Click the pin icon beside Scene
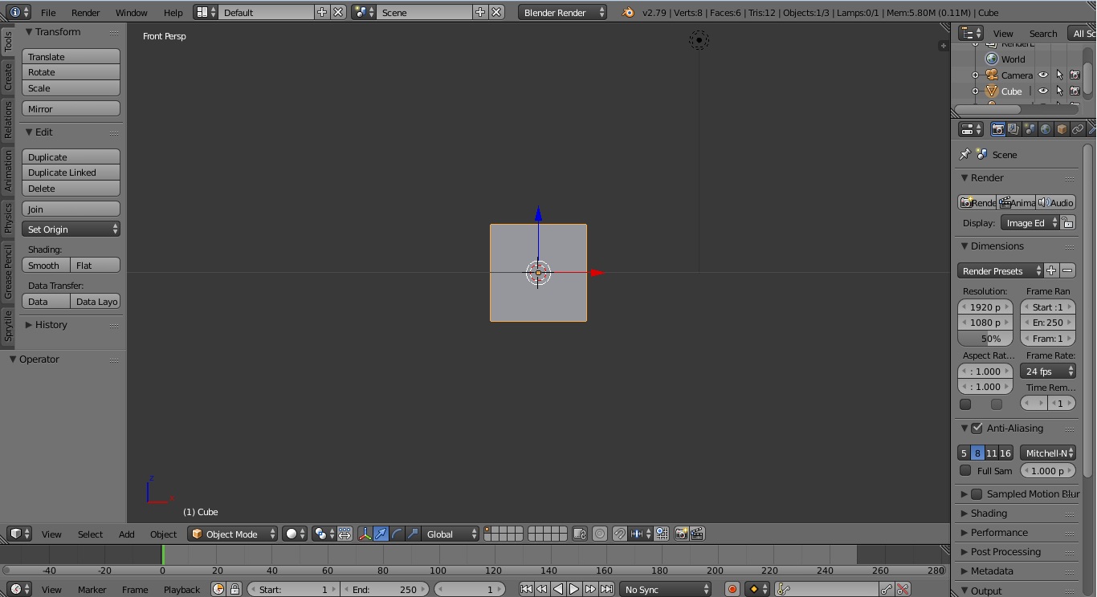This screenshot has height=597, width=1097. click(964, 154)
